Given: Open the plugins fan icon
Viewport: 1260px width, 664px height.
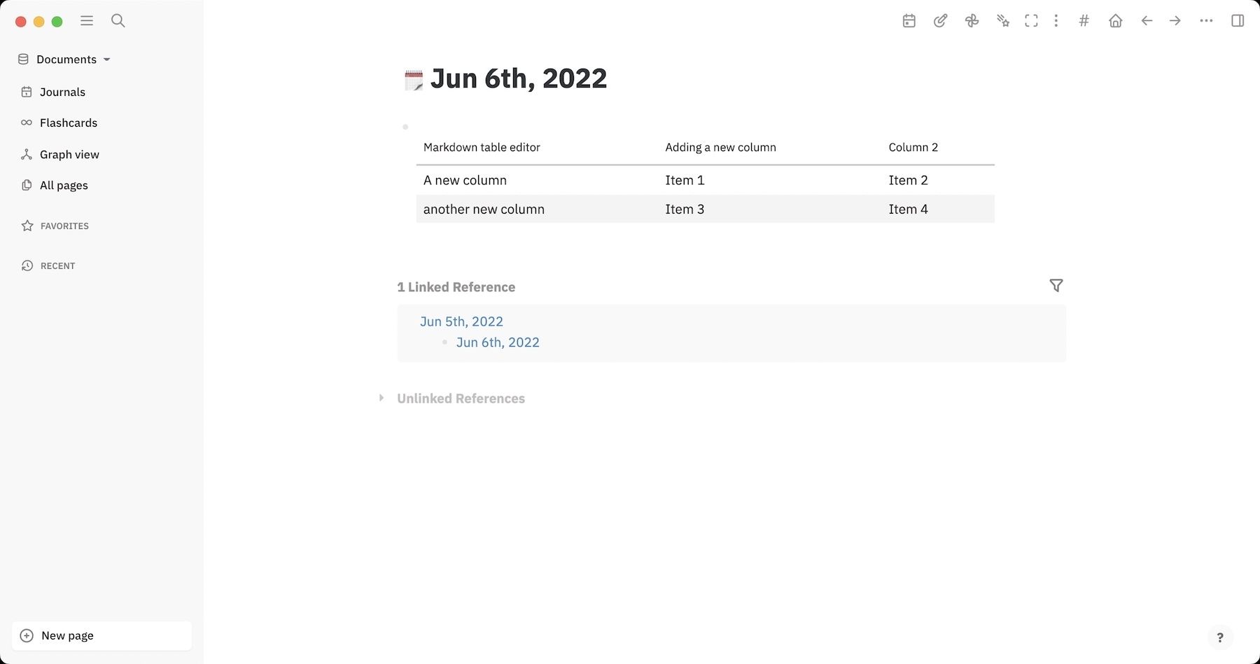Looking at the screenshot, I should tap(972, 21).
